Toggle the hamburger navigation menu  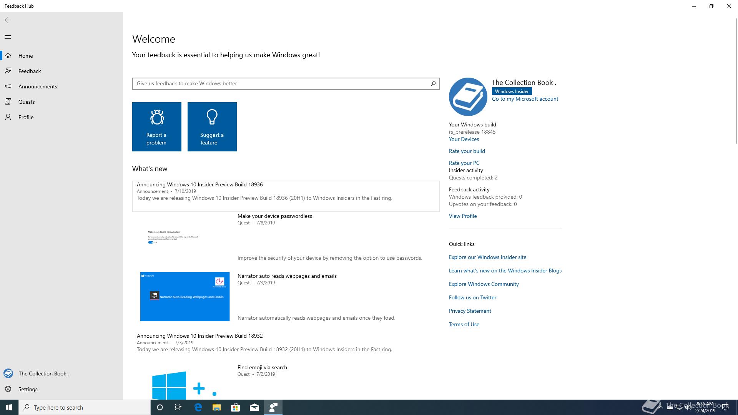[8, 37]
